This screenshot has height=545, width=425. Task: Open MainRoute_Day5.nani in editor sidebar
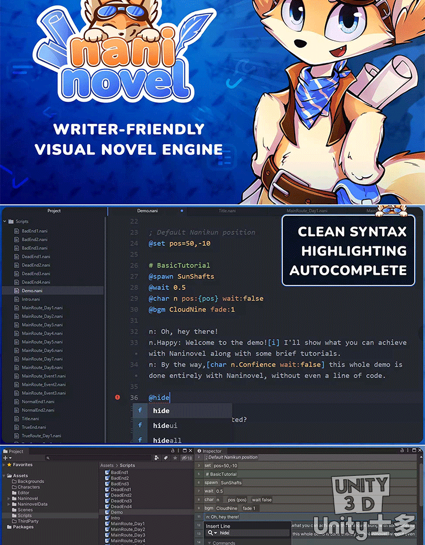tap(42, 342)
